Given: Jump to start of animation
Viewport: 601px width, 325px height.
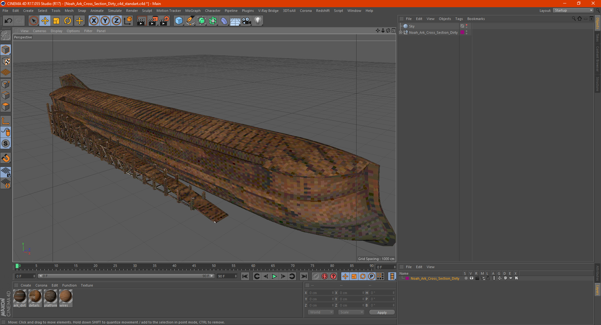Looking at the screenshot, I should (x=245, y=276).
